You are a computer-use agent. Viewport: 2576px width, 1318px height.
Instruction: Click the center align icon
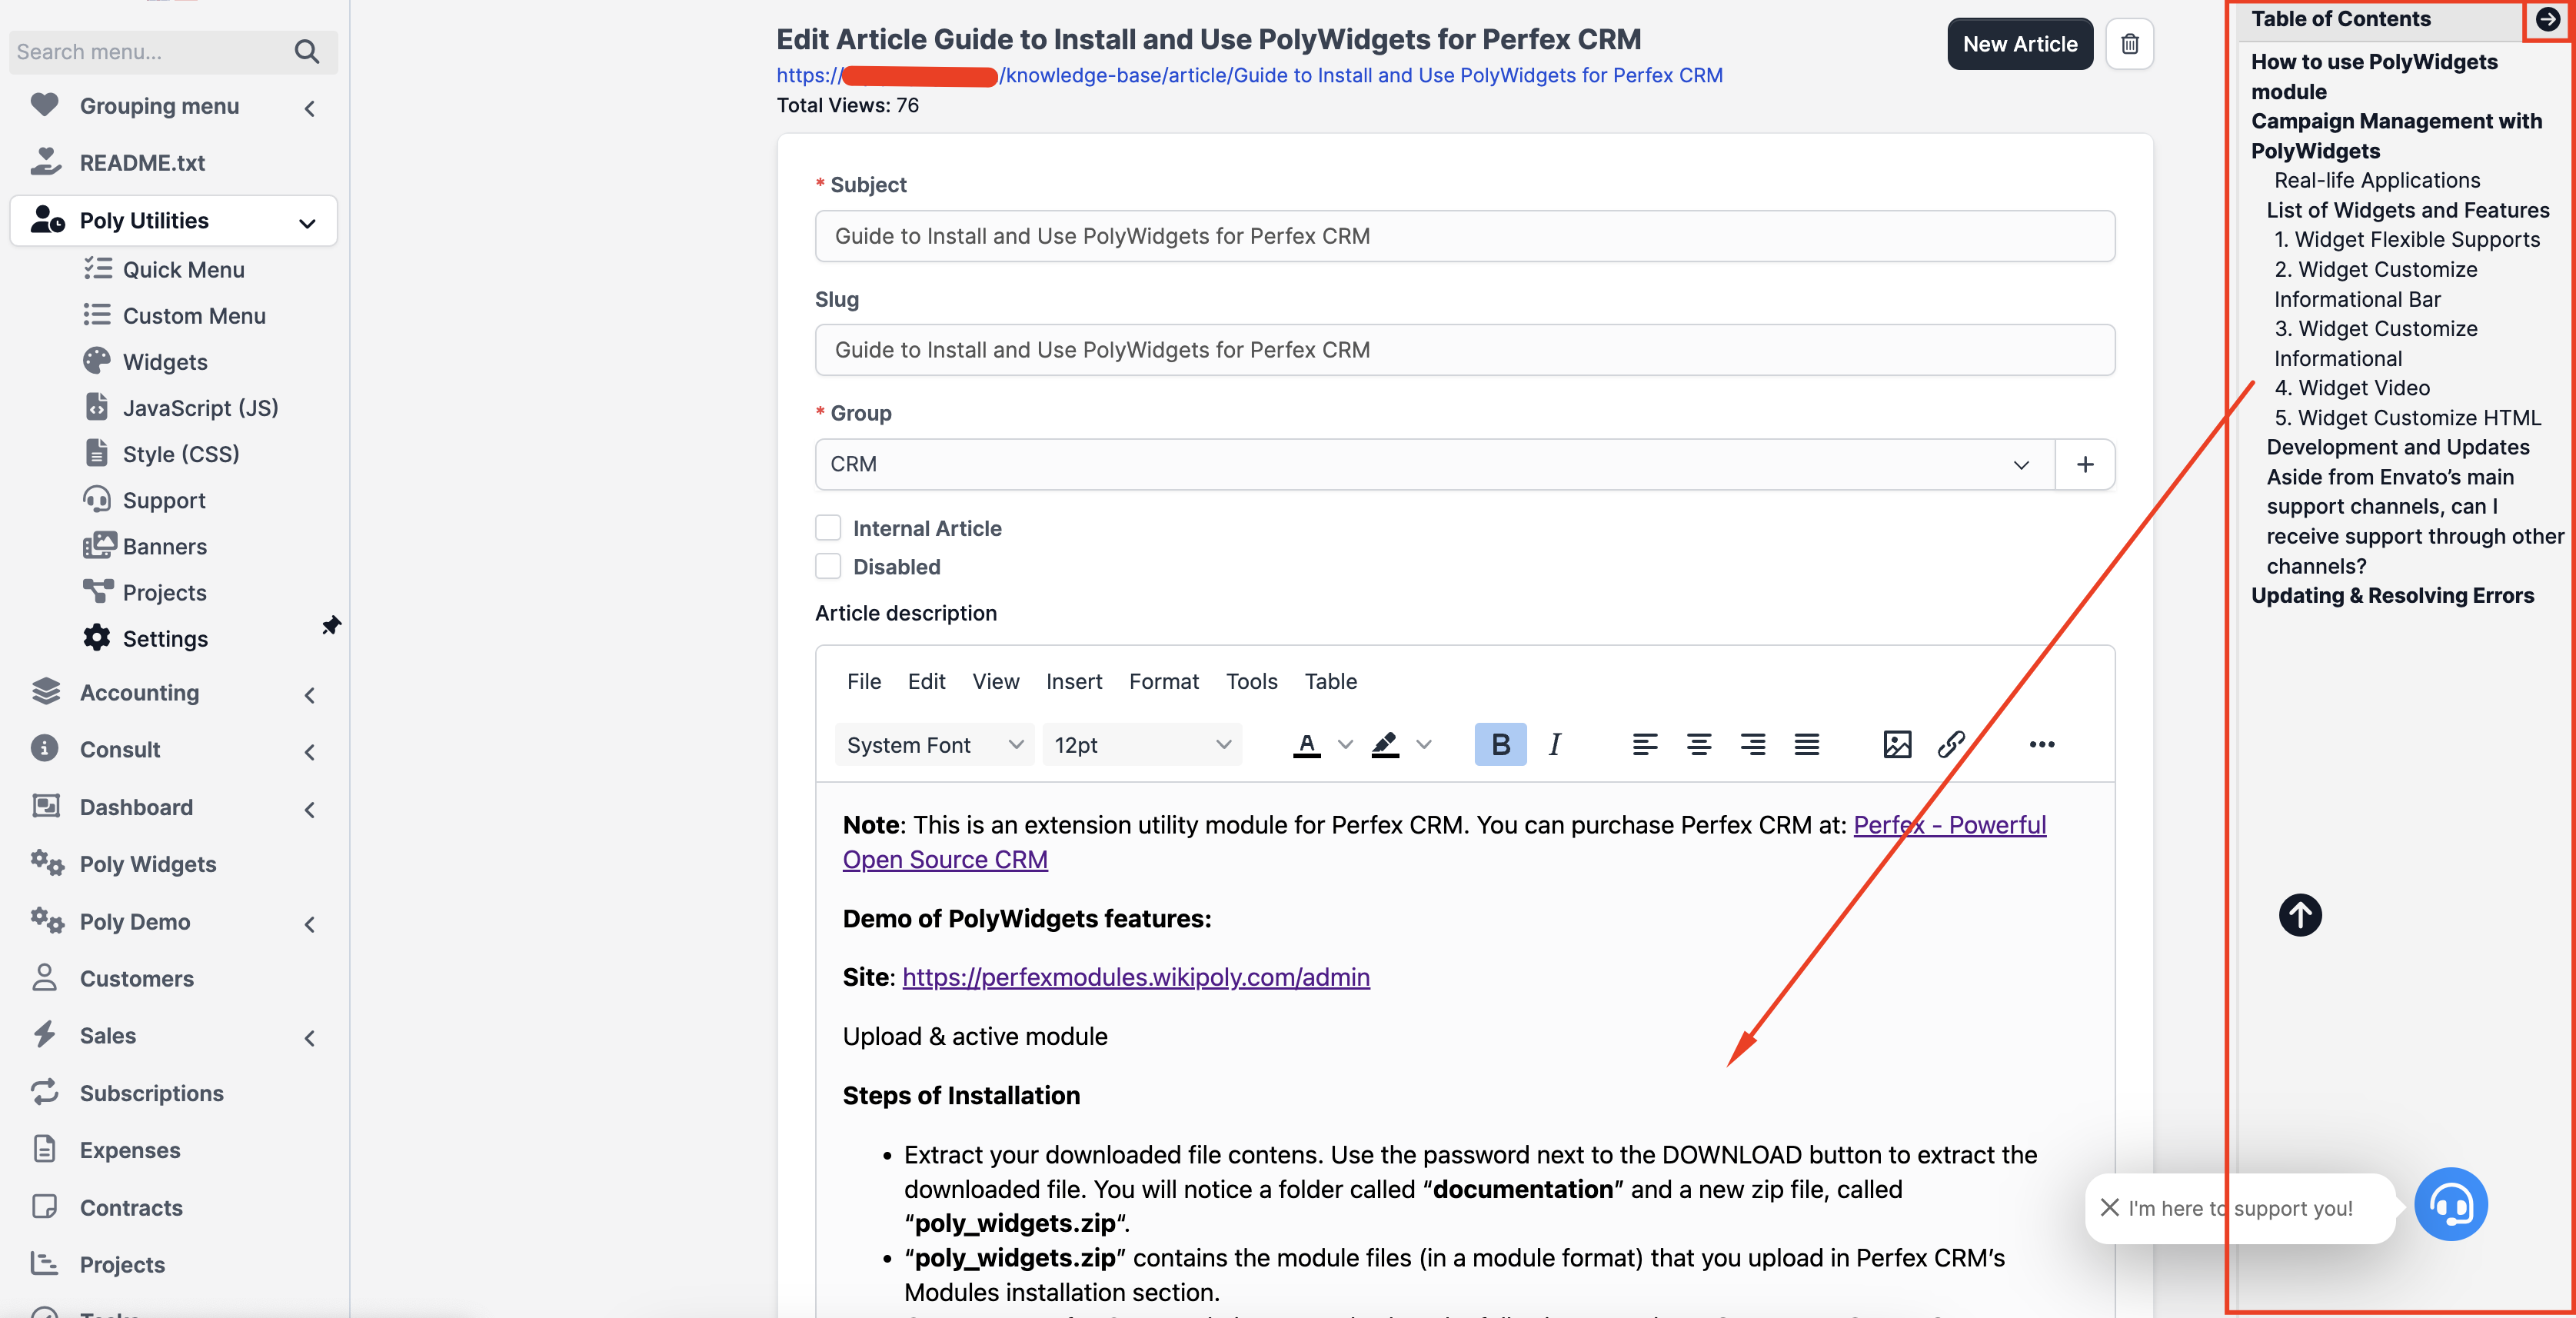[1698, 744]
